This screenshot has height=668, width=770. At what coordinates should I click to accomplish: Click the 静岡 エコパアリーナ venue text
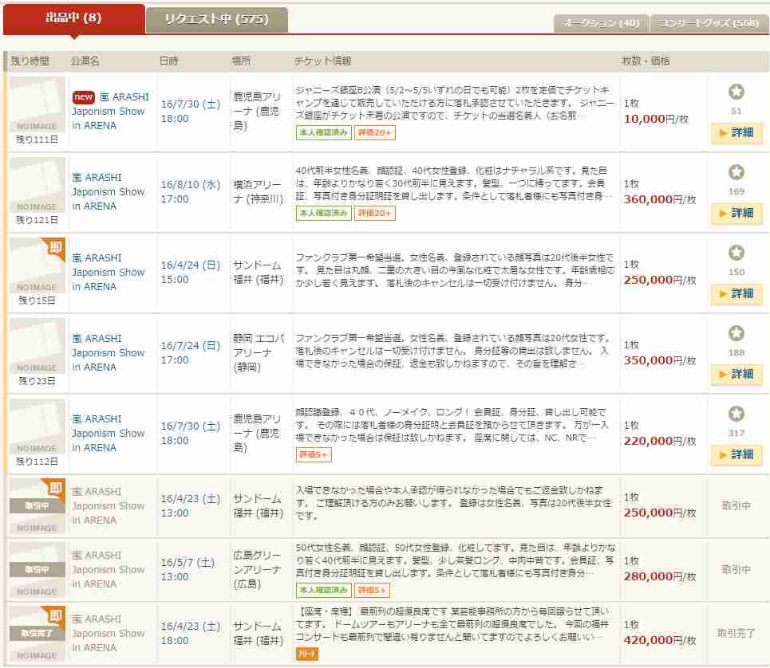(259, 352)
